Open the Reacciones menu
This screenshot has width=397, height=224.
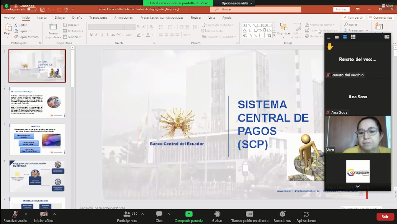(x=282, y=216)
